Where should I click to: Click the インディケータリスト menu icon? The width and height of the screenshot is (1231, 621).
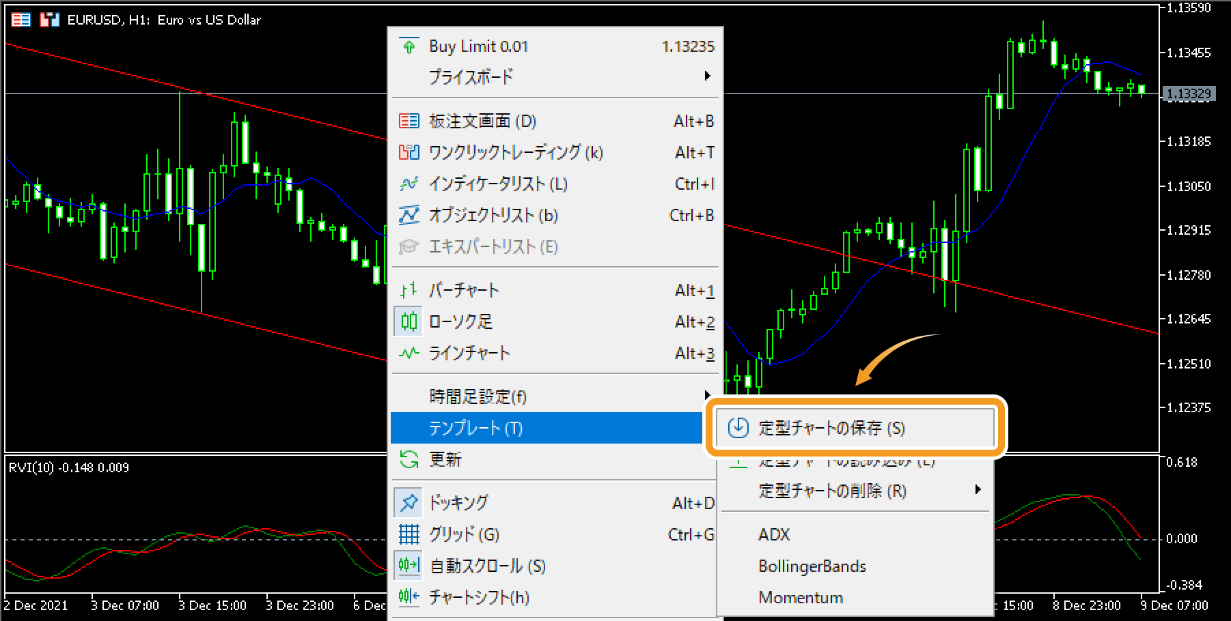click(x=409, y=184)
